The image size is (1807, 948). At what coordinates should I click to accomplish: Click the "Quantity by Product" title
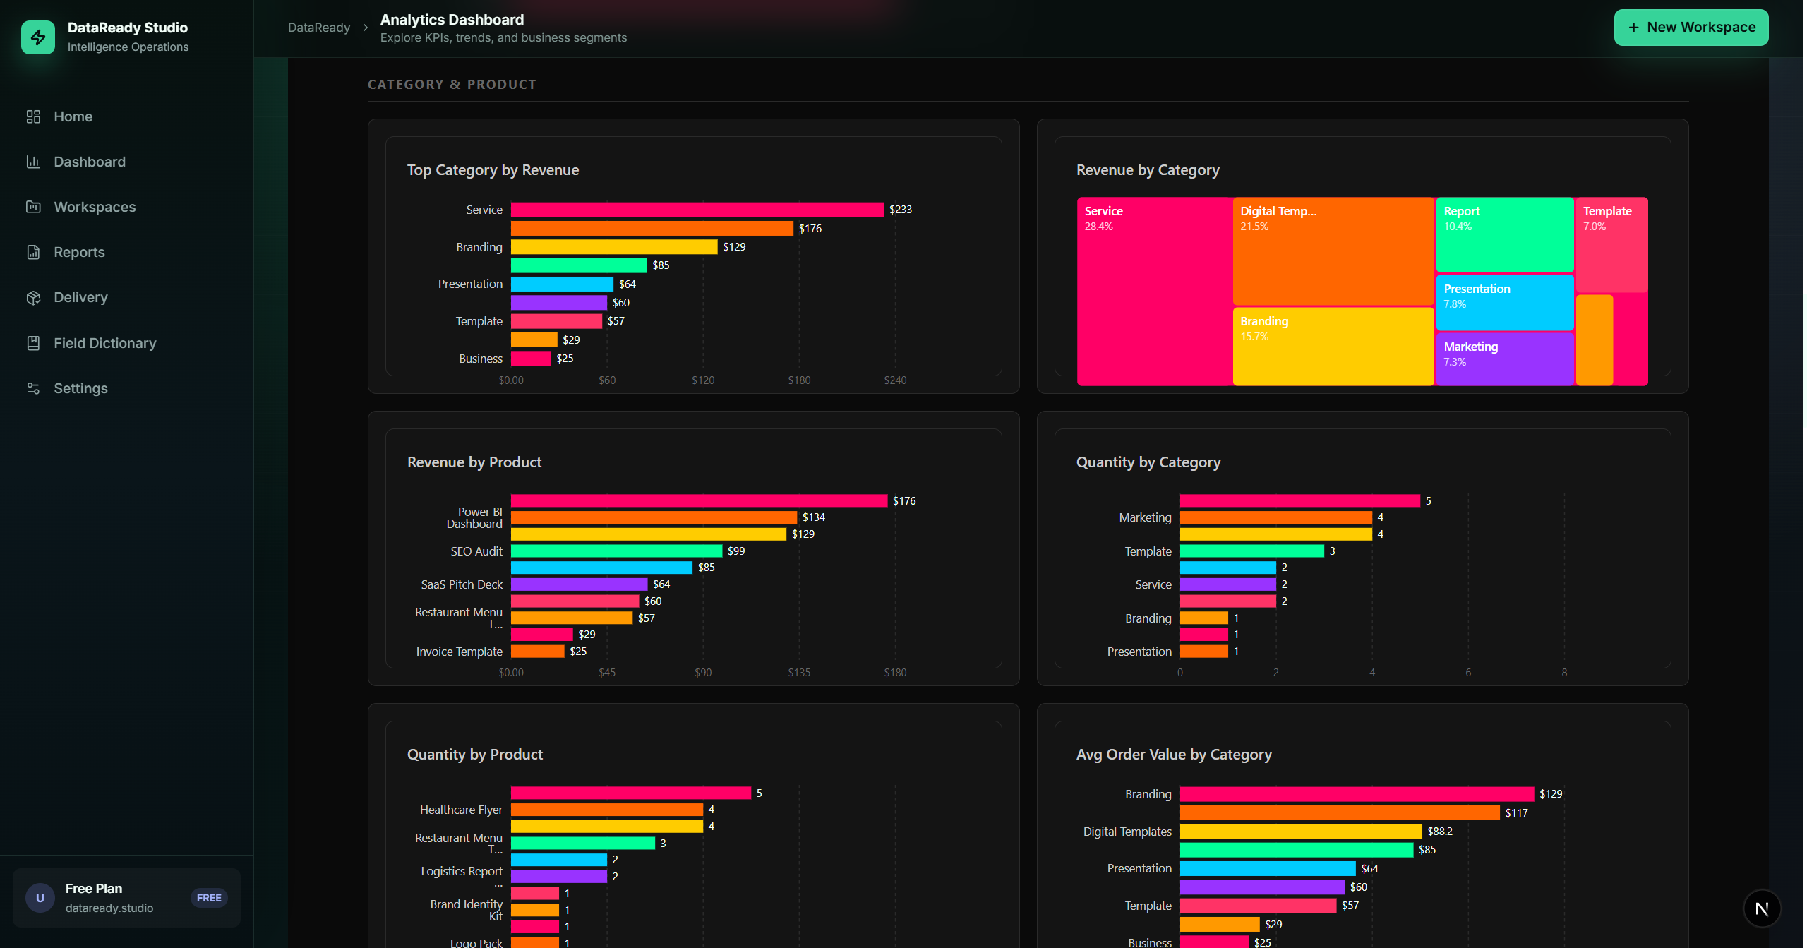(x=475, y=755)
